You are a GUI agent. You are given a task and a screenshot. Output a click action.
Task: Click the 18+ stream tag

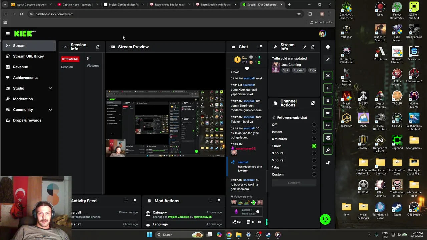coord(286,70)
